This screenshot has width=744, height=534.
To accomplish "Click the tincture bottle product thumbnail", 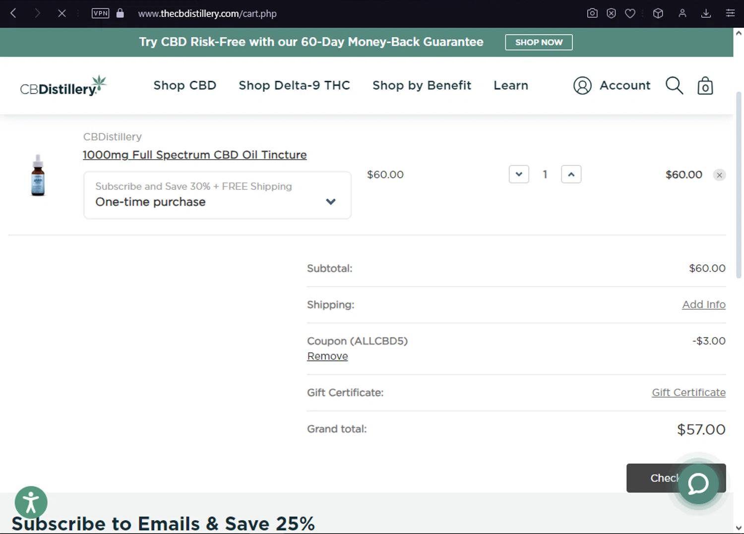I will [x=38, y=176].
